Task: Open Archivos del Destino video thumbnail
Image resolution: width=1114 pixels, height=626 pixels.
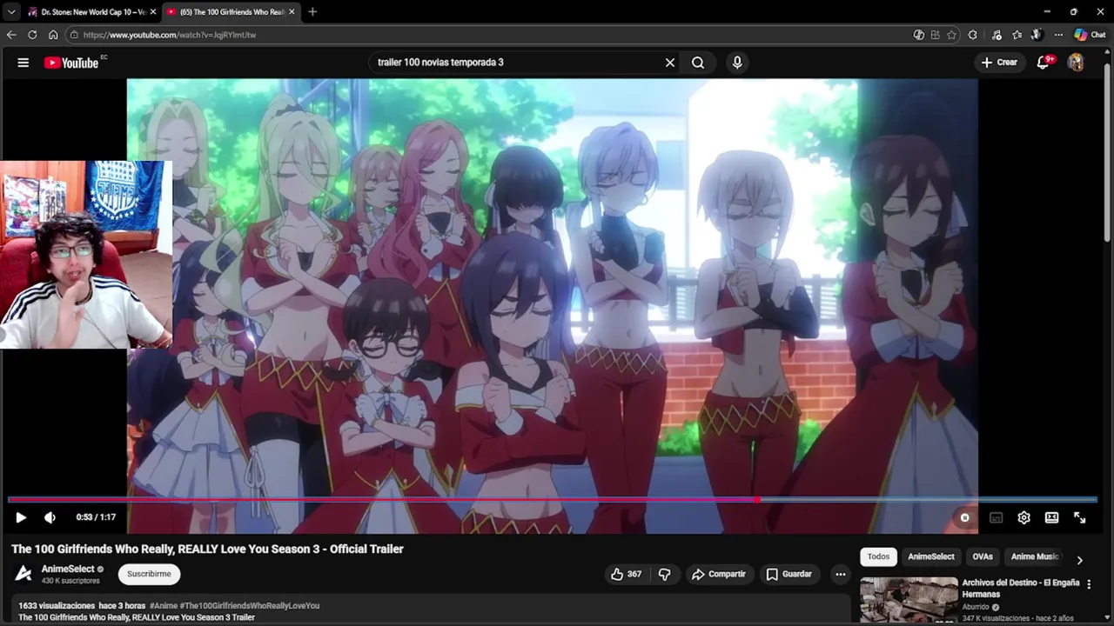Action: pyautogui.click(x=908, y=600)
